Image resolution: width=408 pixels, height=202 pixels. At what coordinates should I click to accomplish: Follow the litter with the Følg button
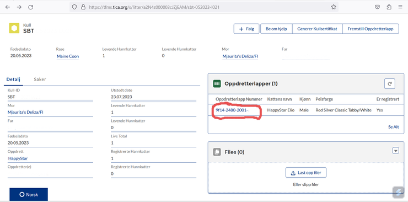pyautogui.click(x=246, y=29)
